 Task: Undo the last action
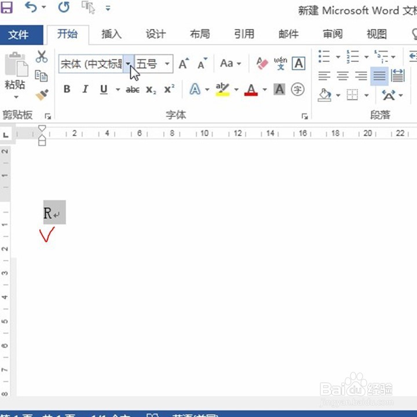(x=31, y=7)
